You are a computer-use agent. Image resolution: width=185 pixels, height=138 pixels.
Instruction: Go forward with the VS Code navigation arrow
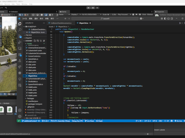pos(69,18)
